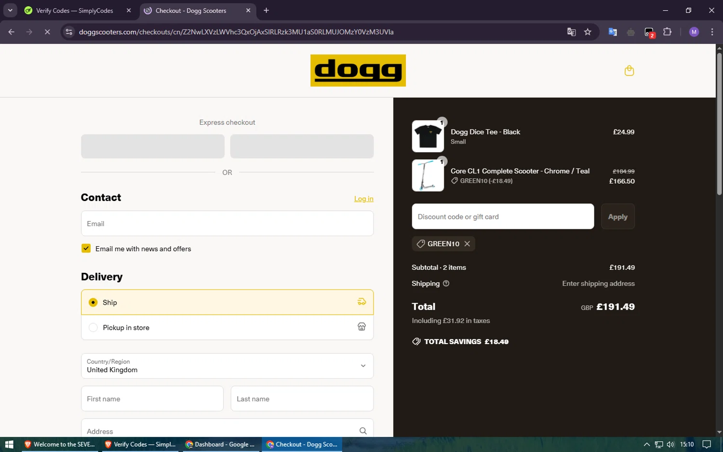Image resolution: width=723 pixels, height=452 pixels.
Task: Switch to Checkout - Dogg Scooters tab
Action: coord(198,10)
